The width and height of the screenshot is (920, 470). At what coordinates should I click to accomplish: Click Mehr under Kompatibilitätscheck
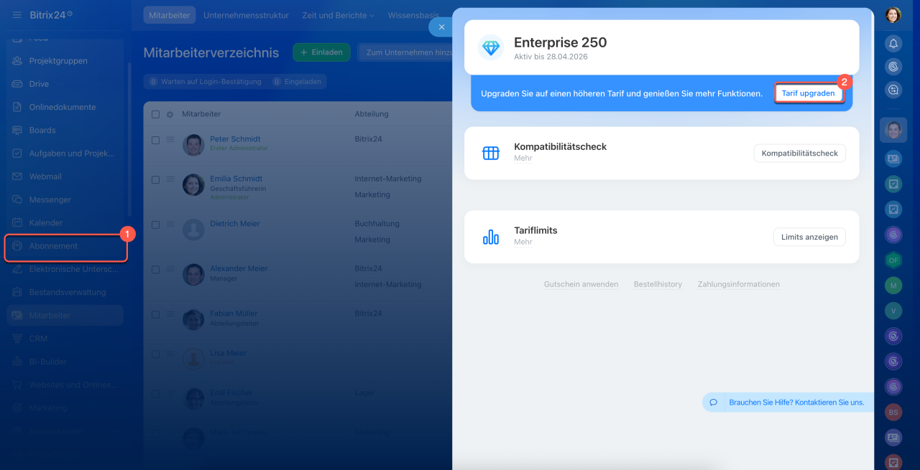523,159
